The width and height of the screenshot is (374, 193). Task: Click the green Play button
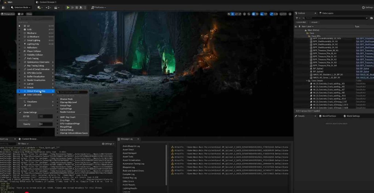click(68, 7)
